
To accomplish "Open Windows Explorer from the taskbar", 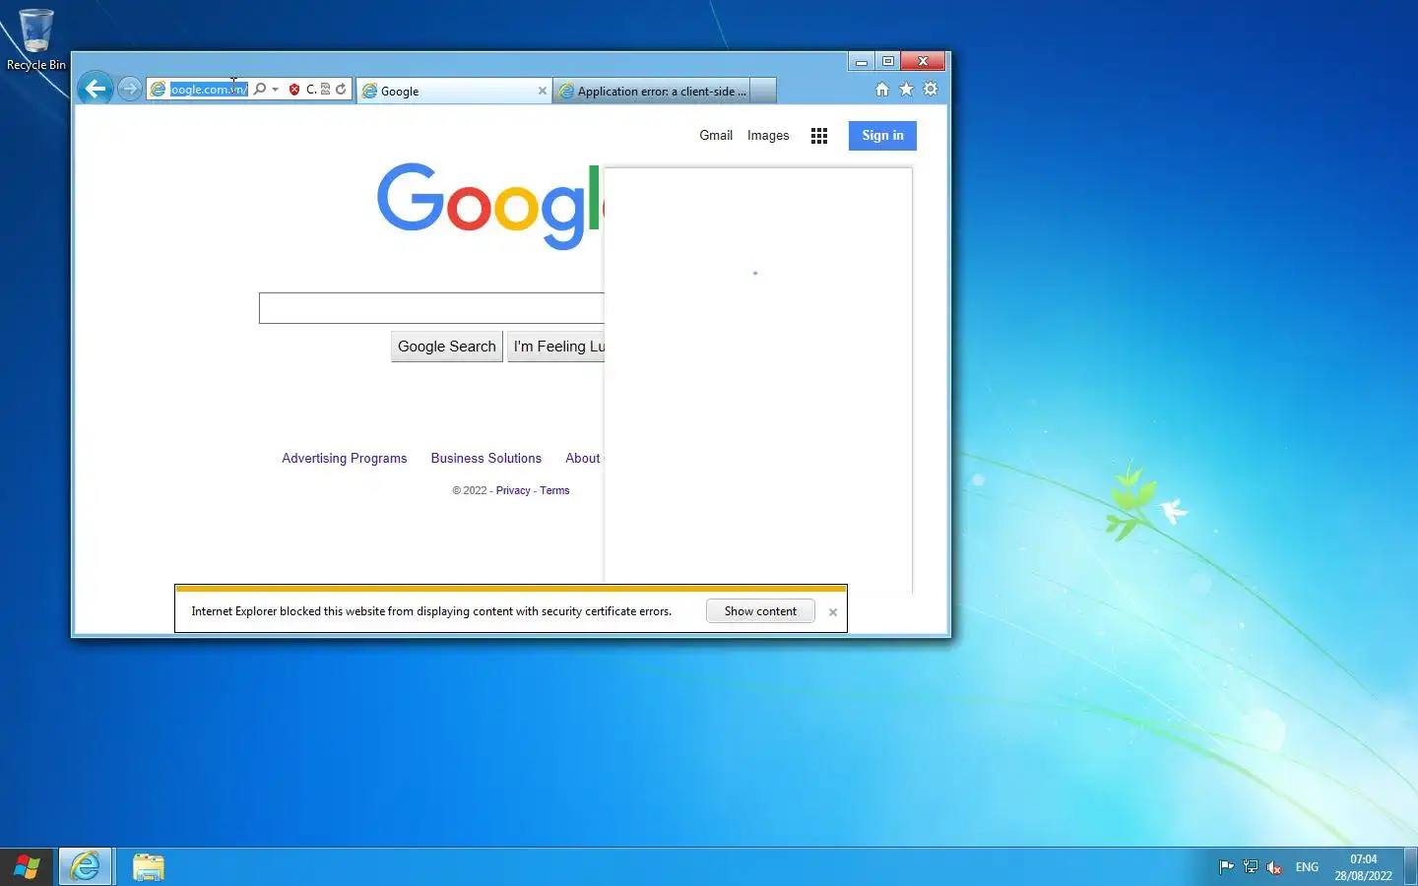I will 148,867.
